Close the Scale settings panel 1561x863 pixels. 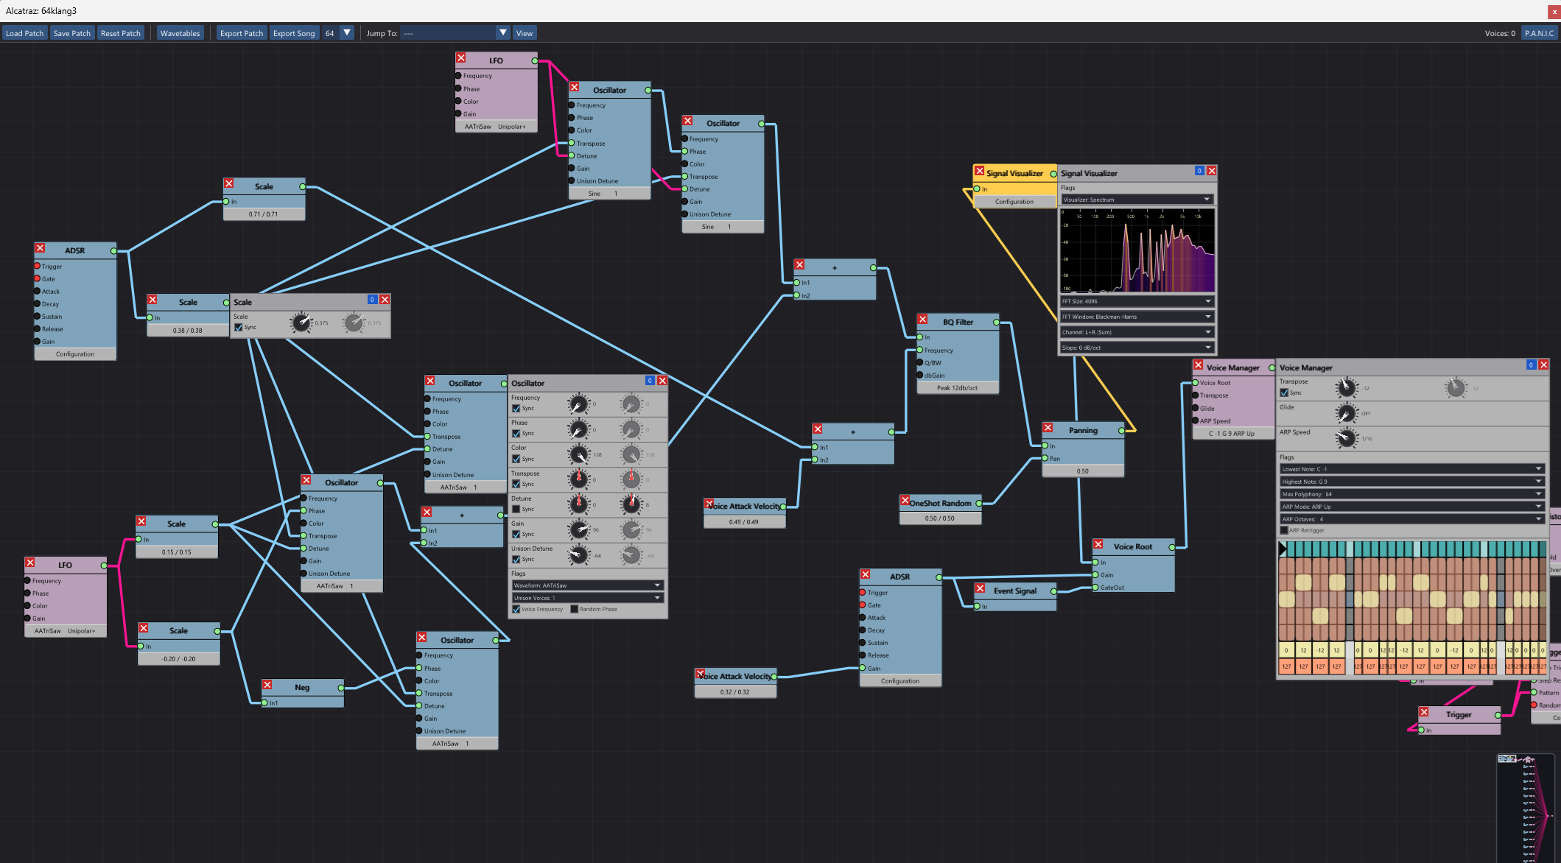[385, 300]
